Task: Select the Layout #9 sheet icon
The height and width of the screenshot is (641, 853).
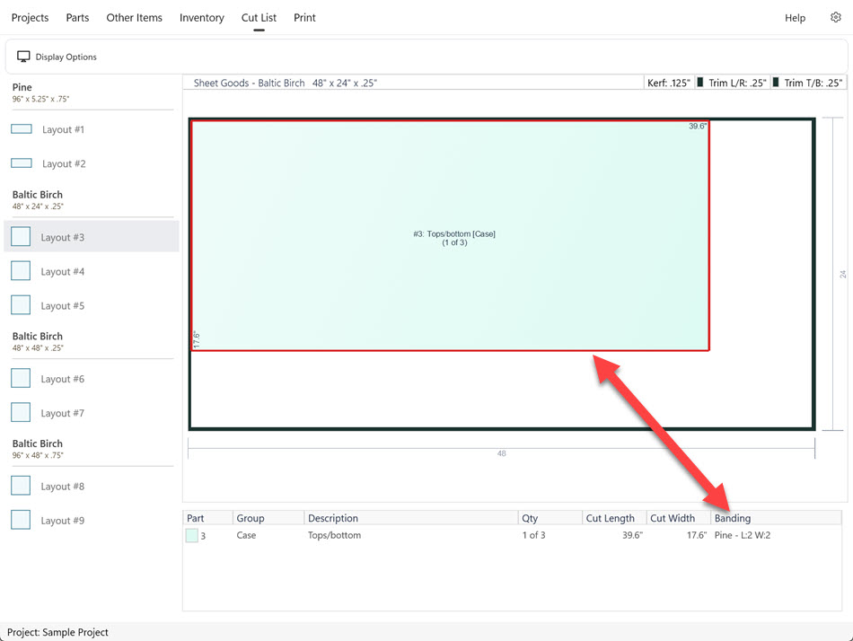Action: [x=21, y=520]
